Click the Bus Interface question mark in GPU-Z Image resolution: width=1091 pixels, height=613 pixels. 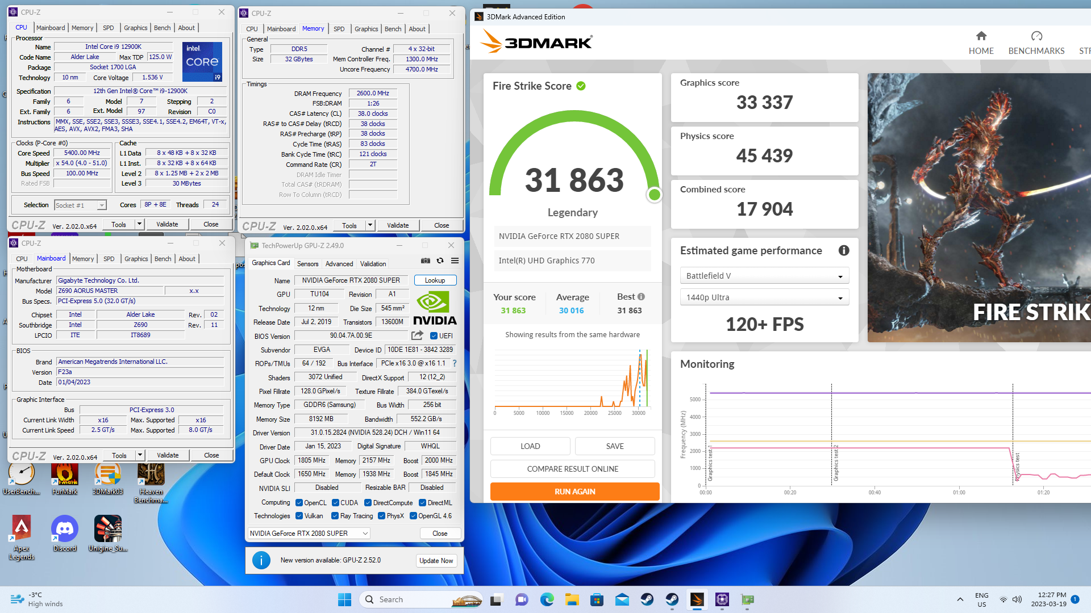[x=455, y=363]
